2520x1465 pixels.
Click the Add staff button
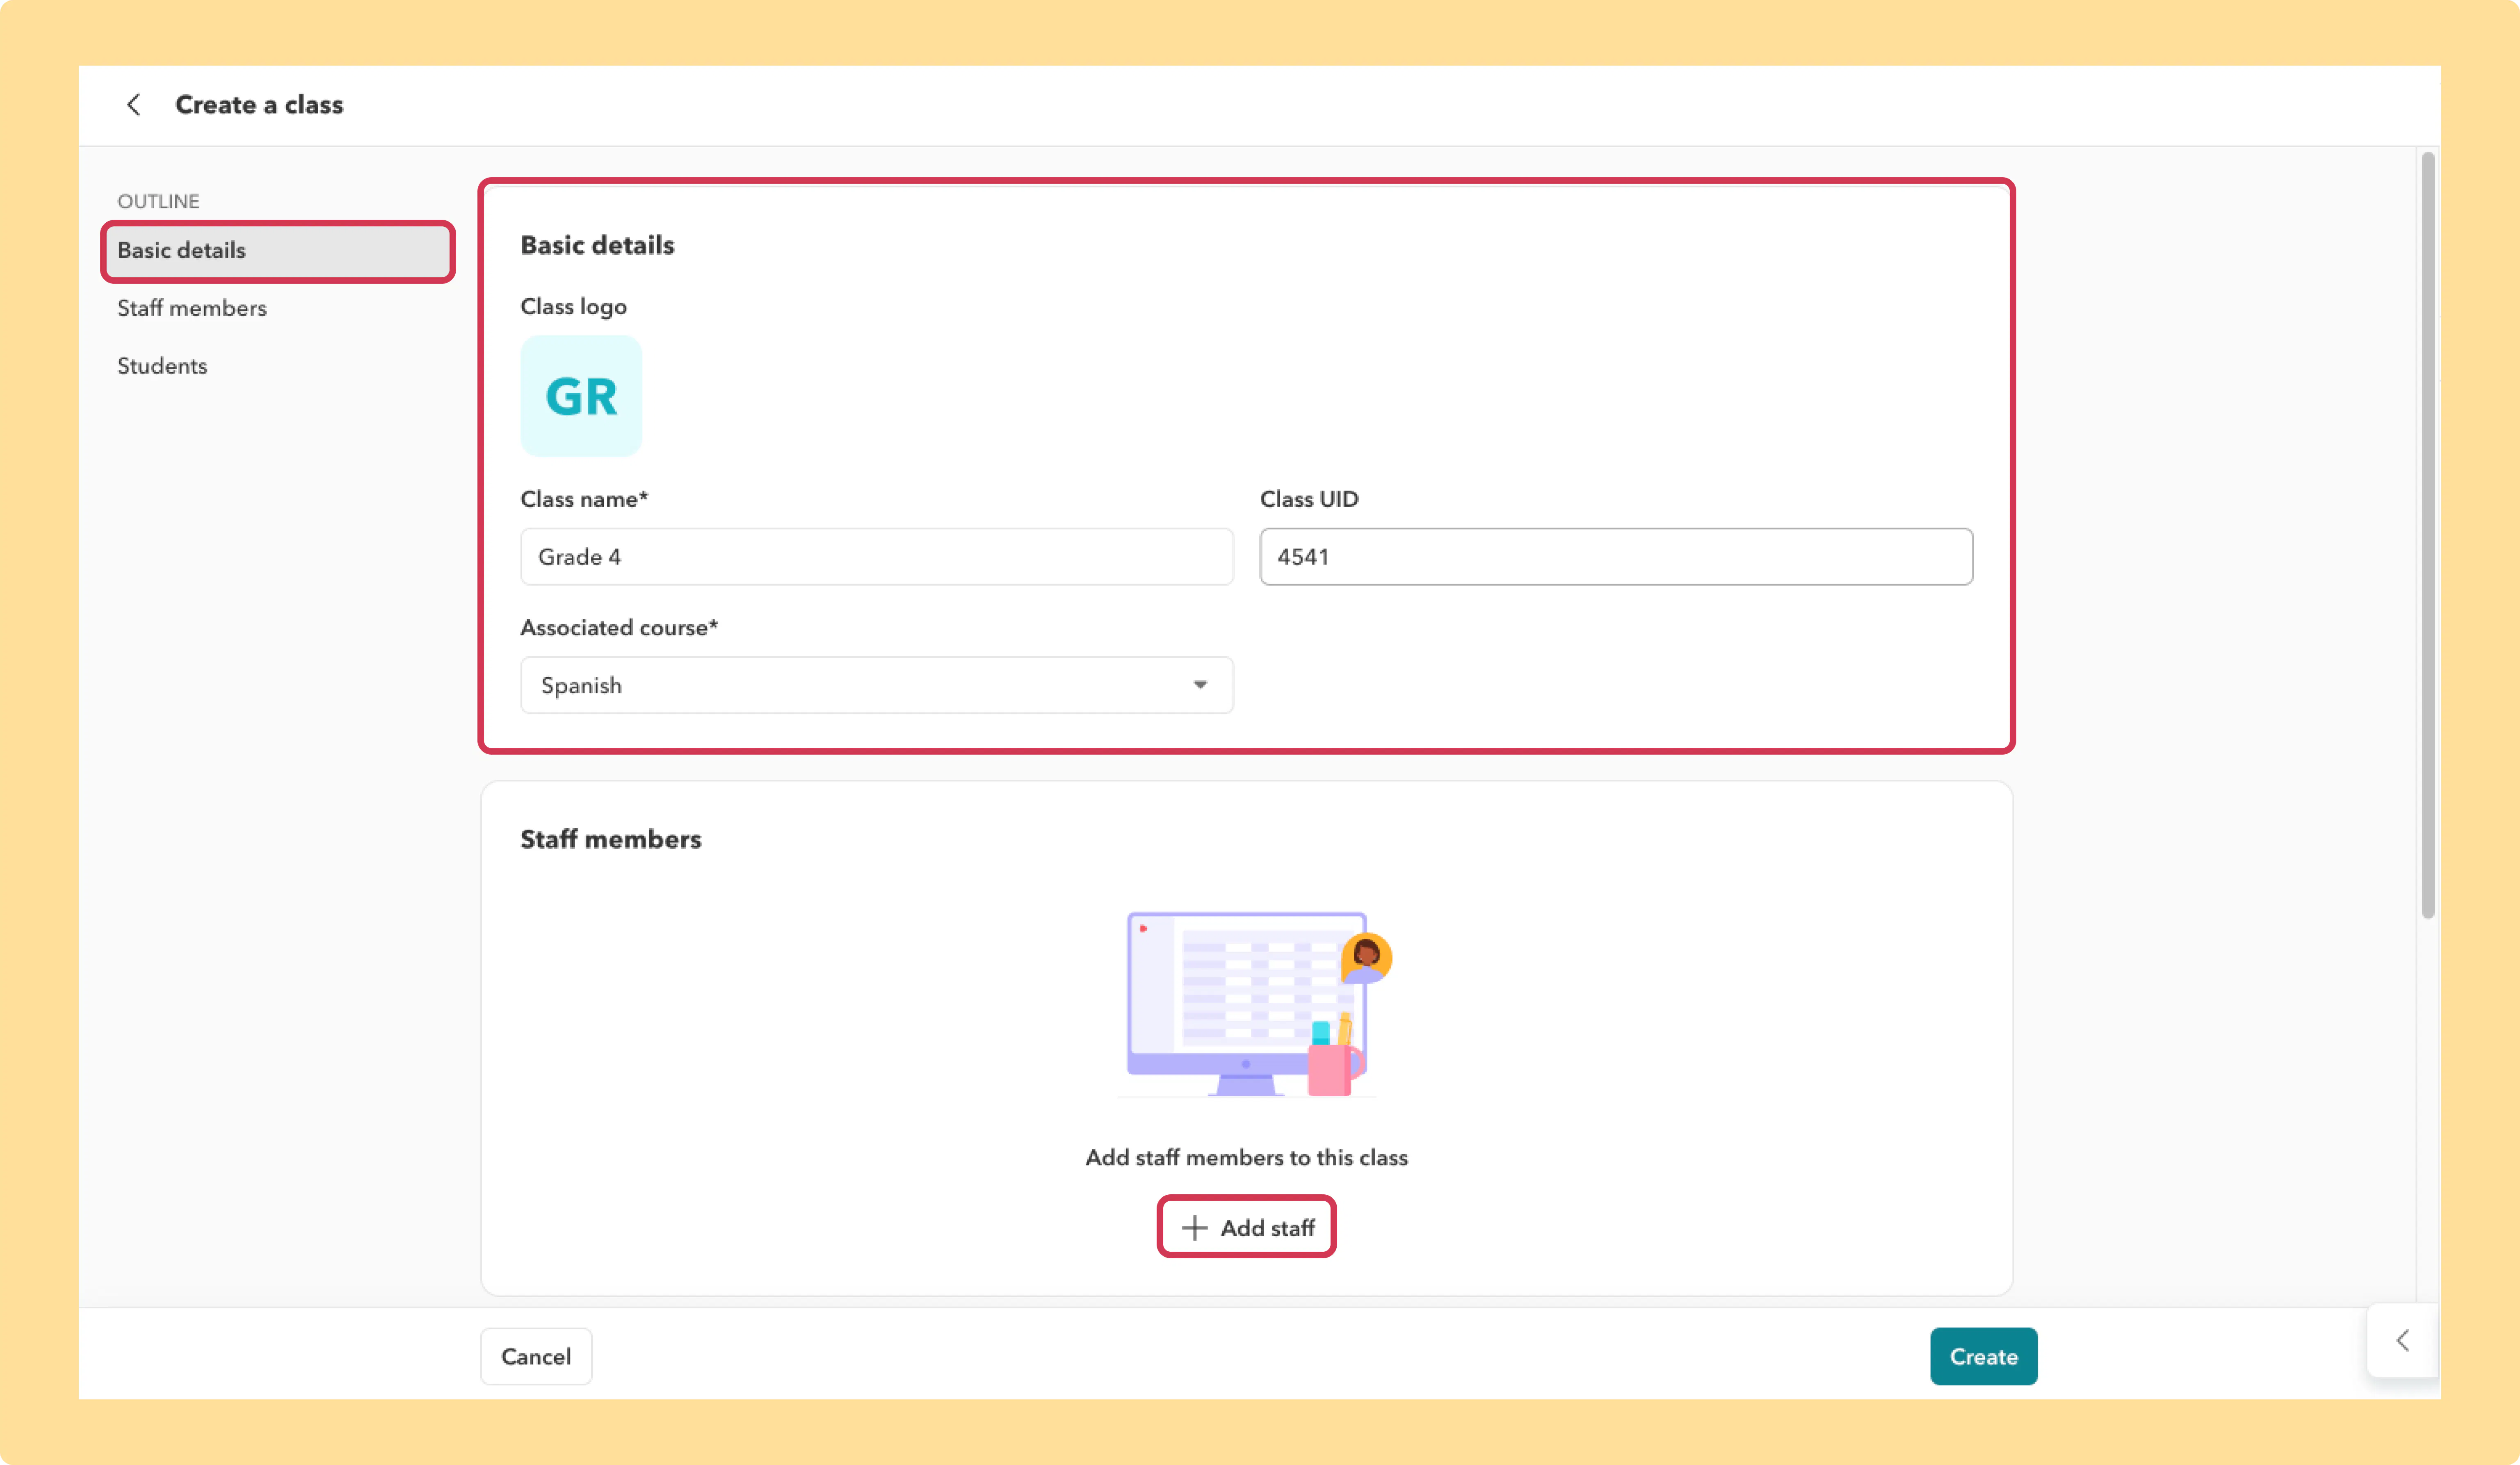click(1247, 1227)
